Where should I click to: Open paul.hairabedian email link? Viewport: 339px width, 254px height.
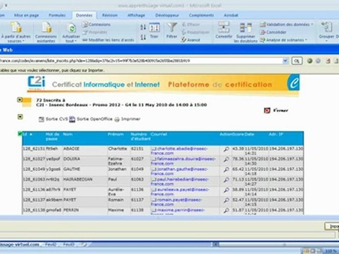pos(180,182)
